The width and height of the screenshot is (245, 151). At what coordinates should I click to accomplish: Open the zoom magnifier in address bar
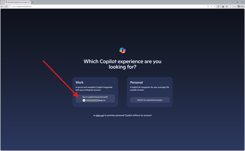coord(208,6)
